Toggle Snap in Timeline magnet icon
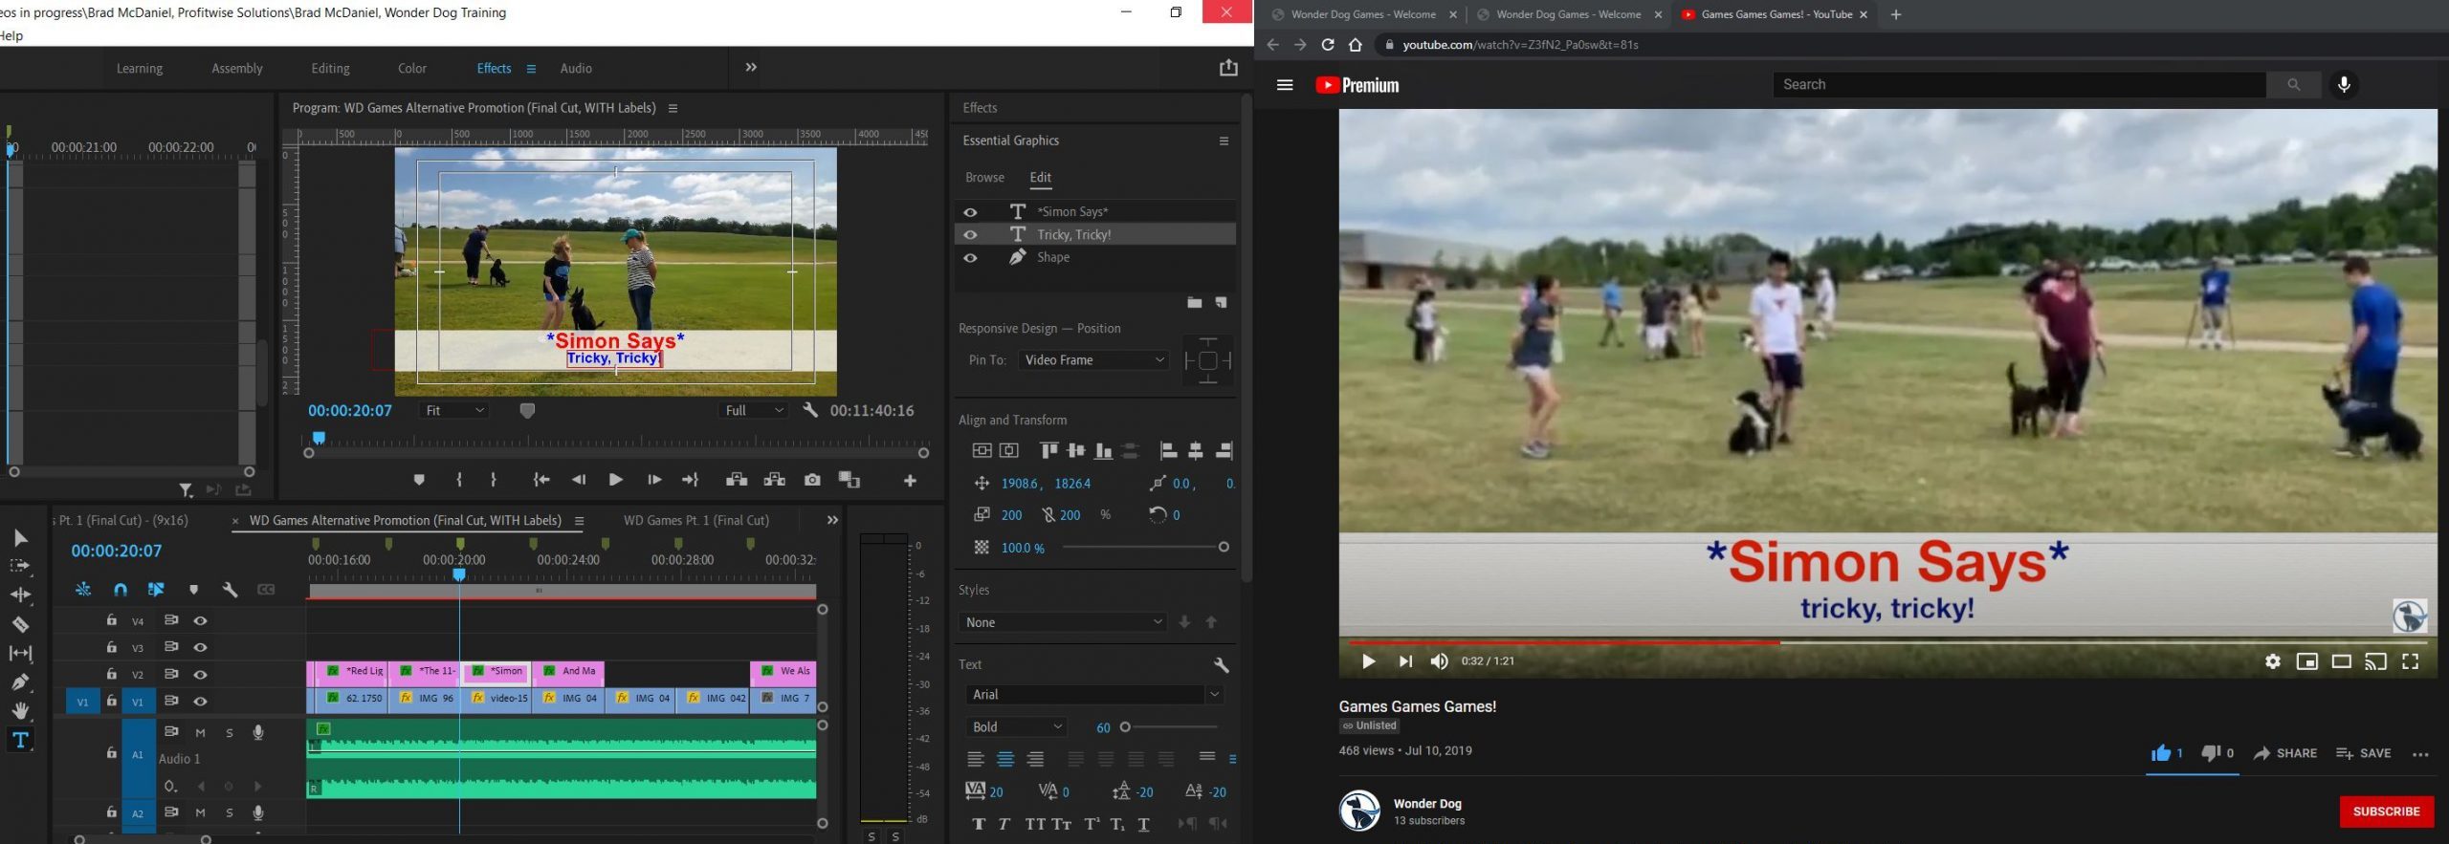 pos(120,590)
